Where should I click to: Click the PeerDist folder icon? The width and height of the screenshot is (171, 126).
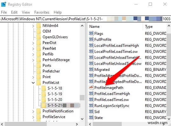(x=38, y=43)
